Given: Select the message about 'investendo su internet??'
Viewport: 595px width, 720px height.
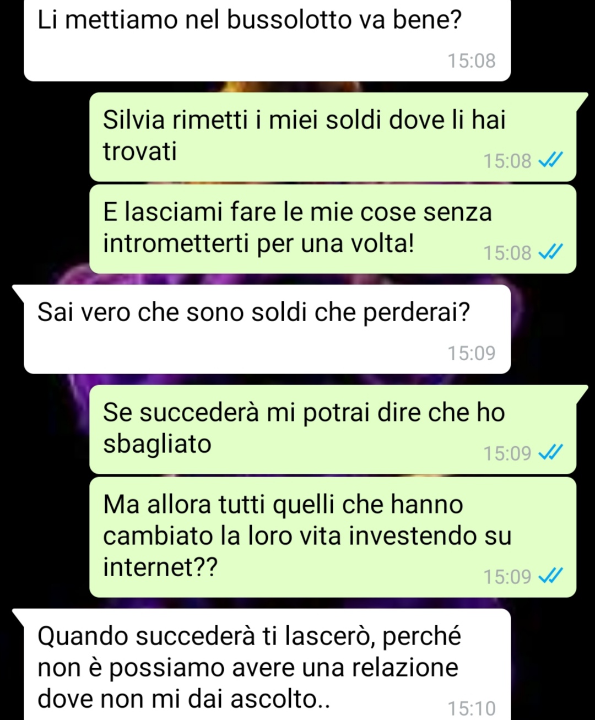Looking at the screenshot, I should click(x=333, y=537).
